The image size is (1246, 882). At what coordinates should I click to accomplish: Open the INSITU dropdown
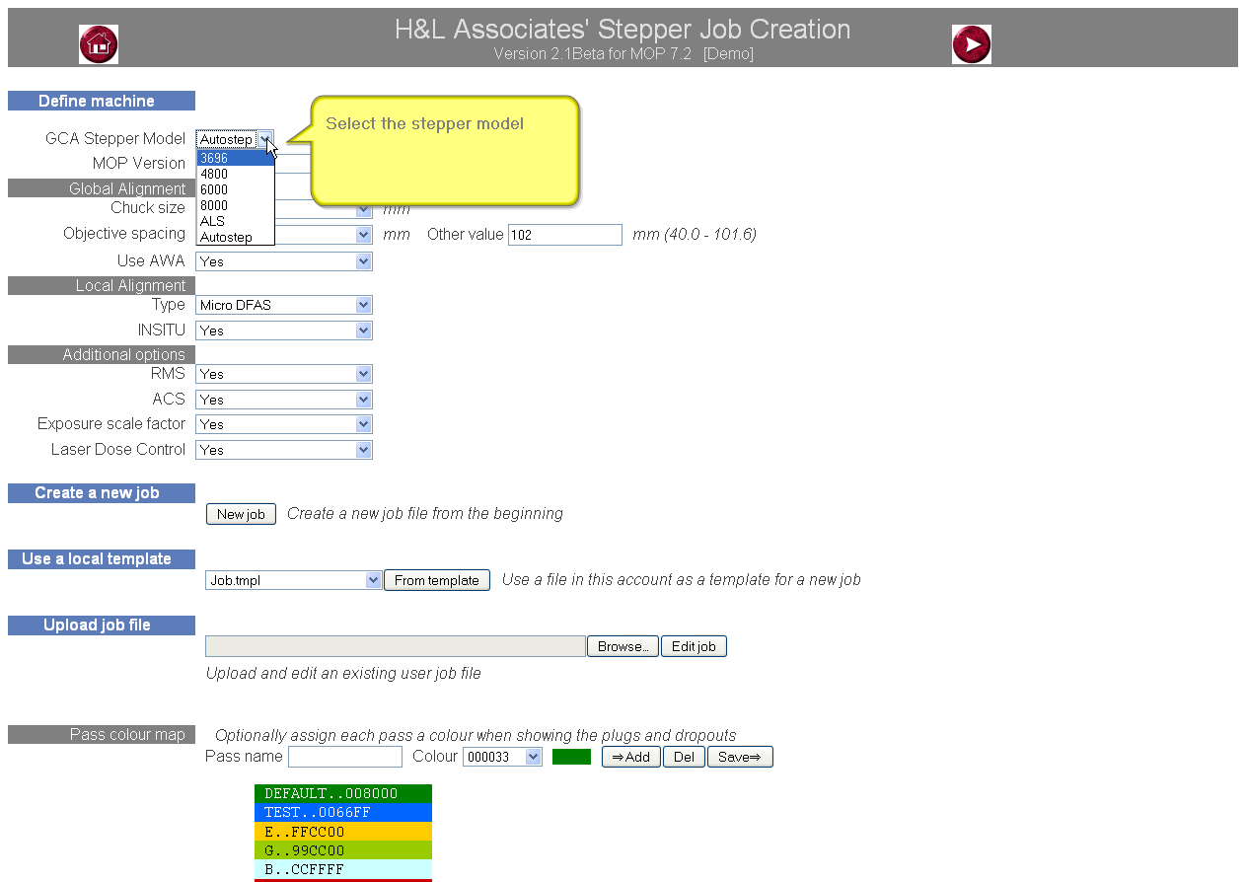284,331
